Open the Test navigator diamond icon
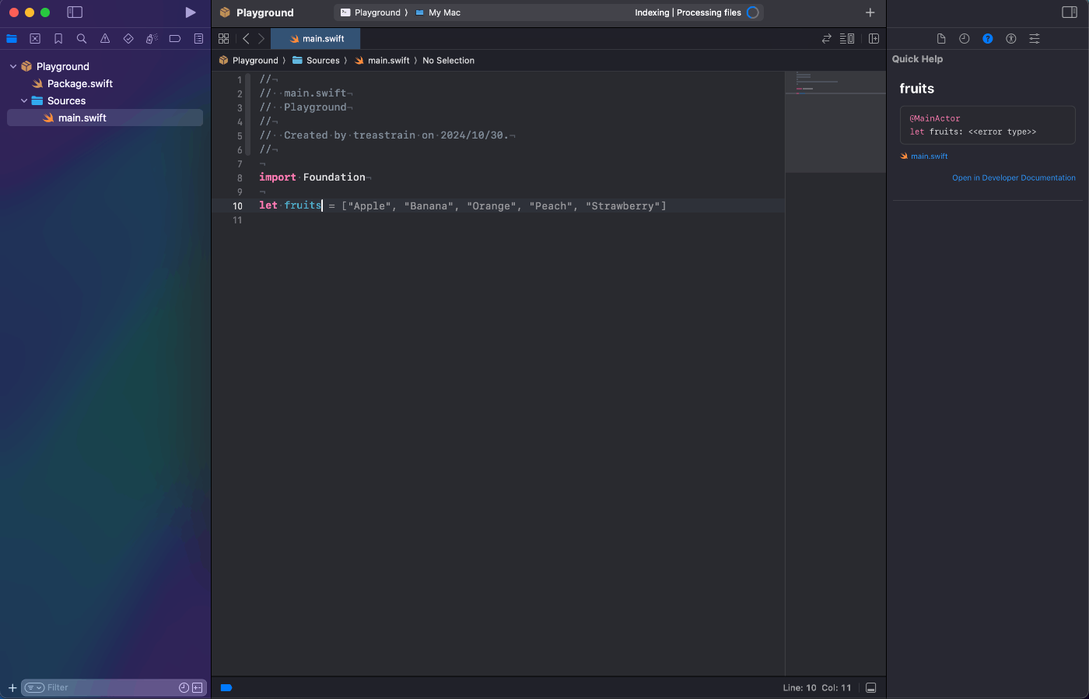Screen dimensions: 1089x699 tap(128, 38)
